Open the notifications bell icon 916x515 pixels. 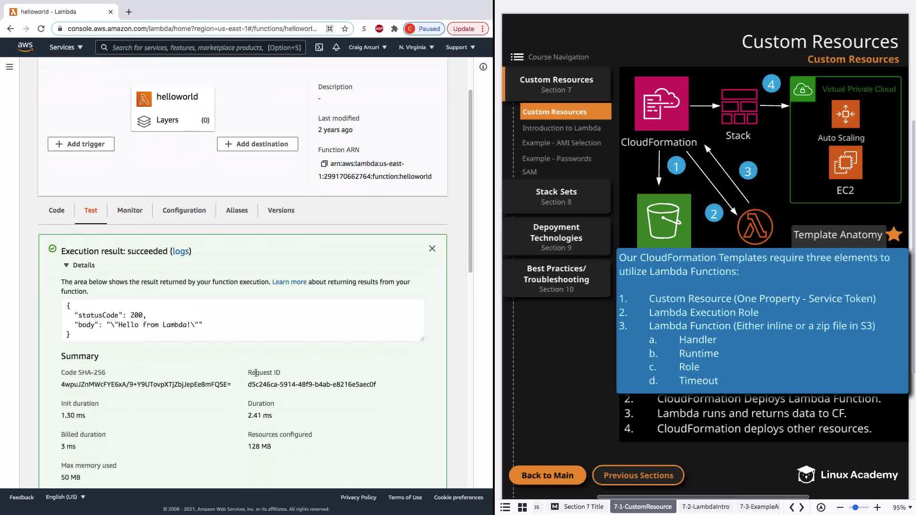click(x=336, y=47)
